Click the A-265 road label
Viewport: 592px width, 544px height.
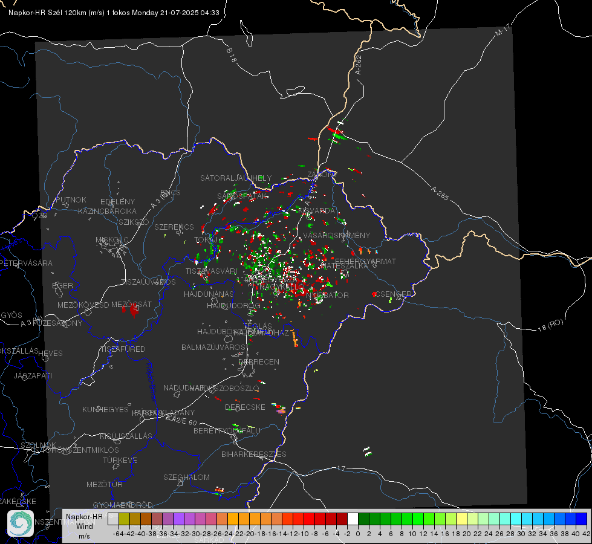coord(440,193)
